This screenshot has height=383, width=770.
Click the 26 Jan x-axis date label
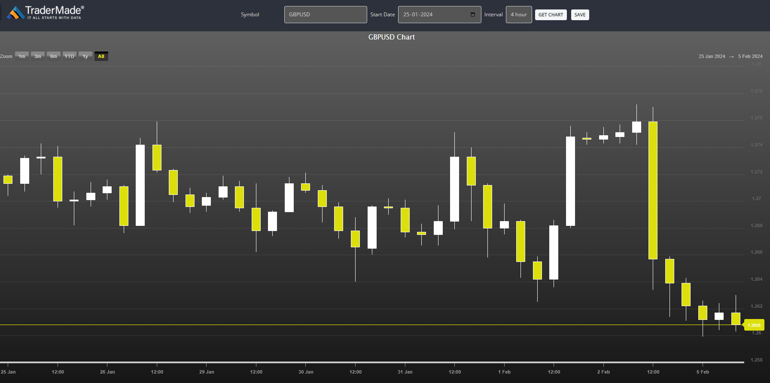[107, 372]
